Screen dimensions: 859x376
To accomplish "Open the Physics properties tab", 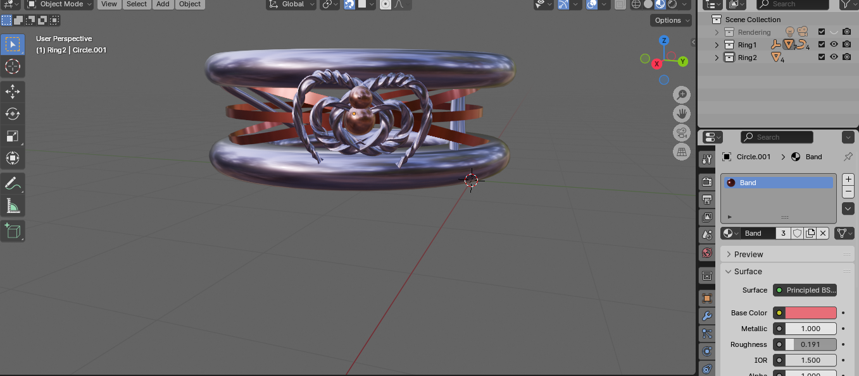I will click(707, 351).
